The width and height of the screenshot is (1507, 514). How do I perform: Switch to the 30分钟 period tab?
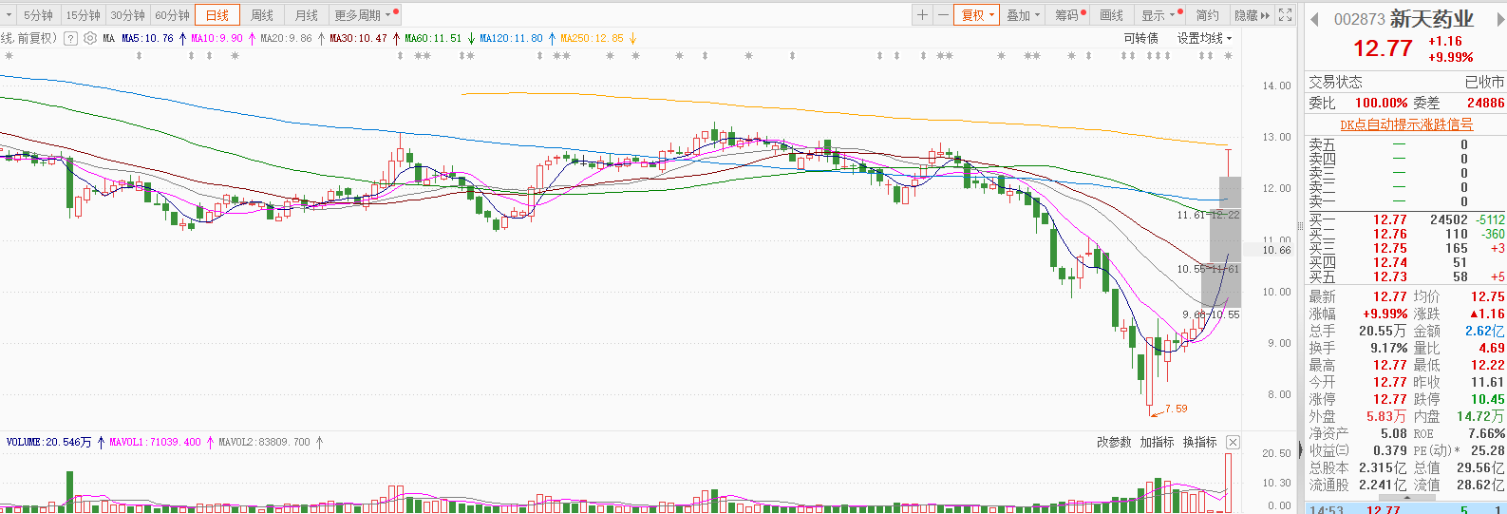point(127,15)
